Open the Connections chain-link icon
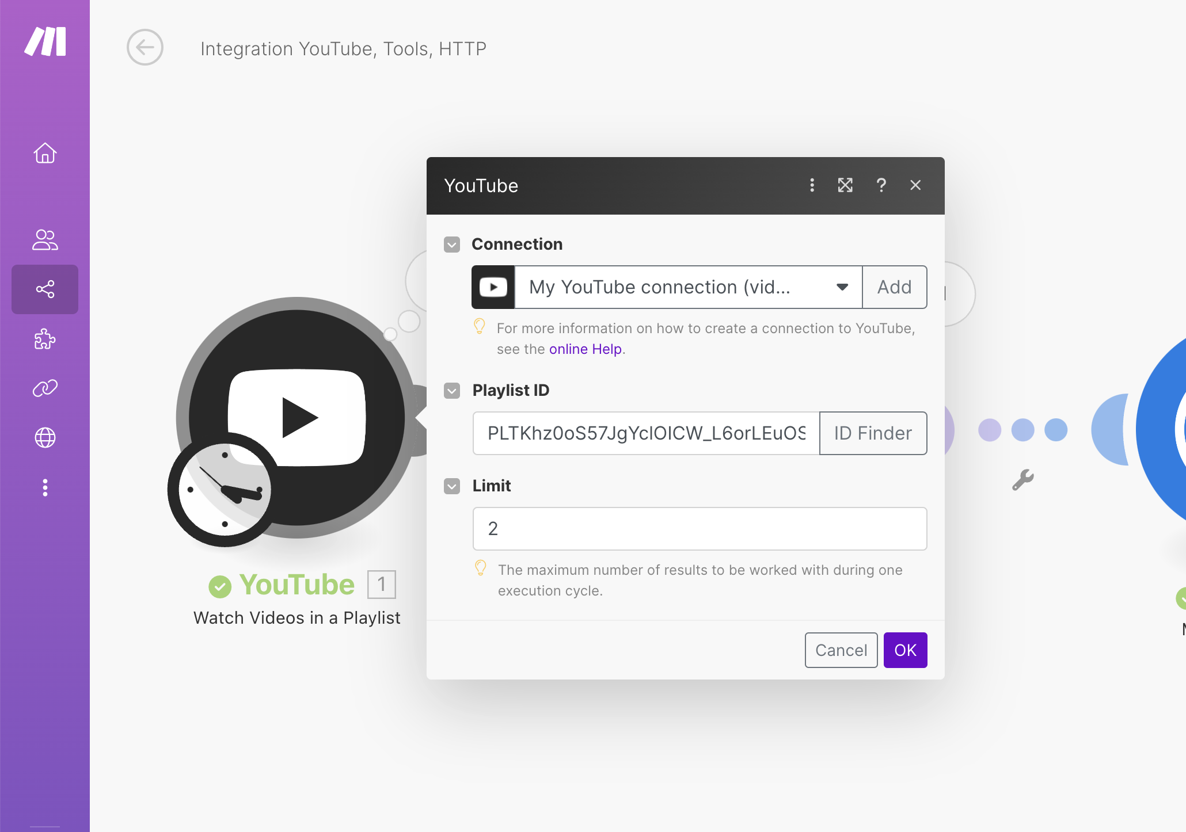 point(45,388)
